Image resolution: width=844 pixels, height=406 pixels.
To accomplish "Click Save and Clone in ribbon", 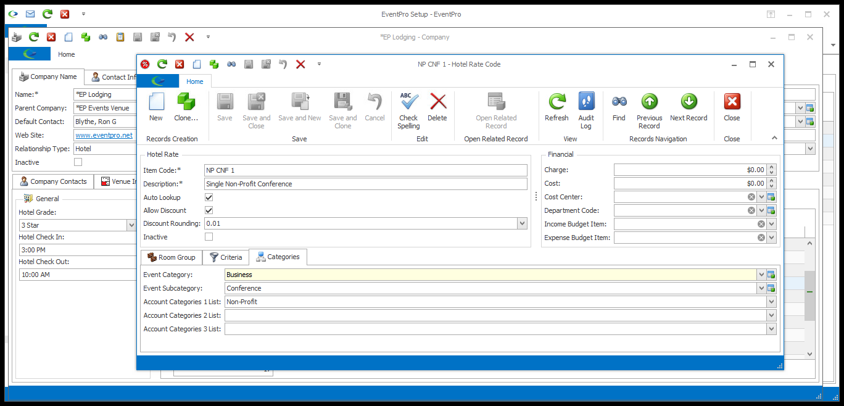I will pyautogui.click(x=342, y=111).
